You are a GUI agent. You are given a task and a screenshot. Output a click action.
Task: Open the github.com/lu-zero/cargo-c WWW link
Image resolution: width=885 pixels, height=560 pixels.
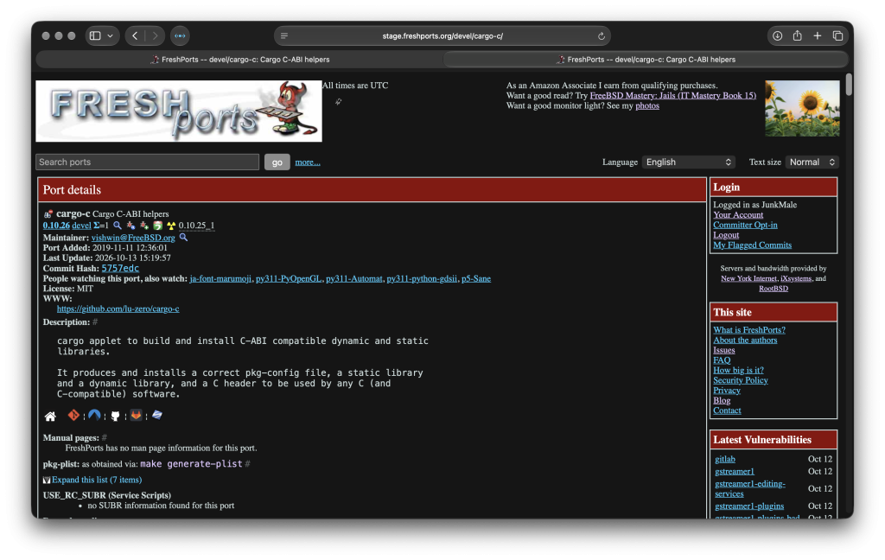118,309
